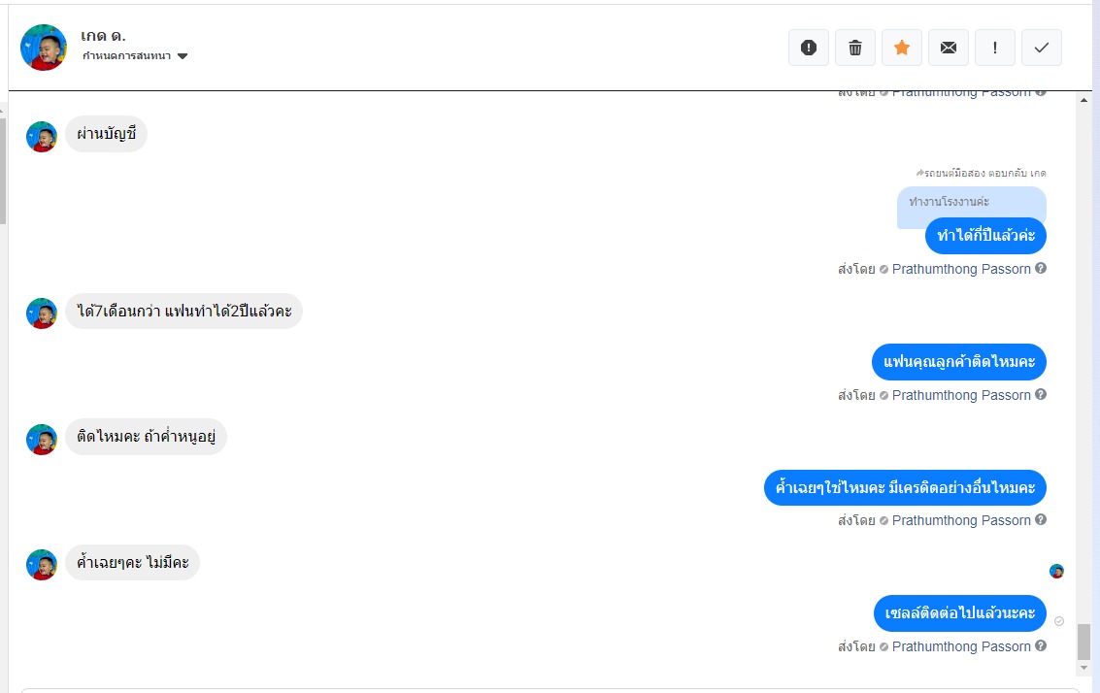This screenshot has width=1100, height=693.
Task: Click delivered check icon beside last message
Action: 1059,621
